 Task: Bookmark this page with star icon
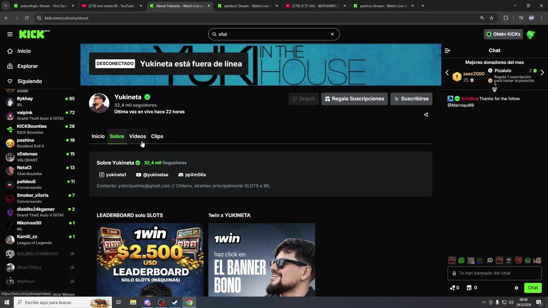point(491,18)
